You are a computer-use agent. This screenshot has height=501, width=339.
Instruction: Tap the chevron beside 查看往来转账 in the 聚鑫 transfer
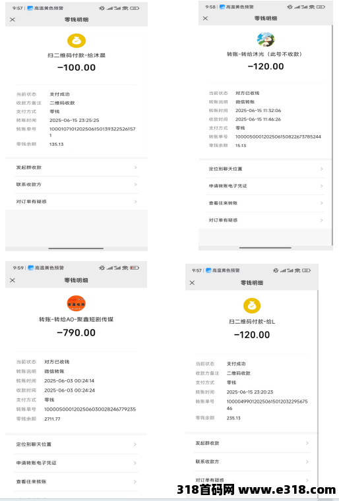pos(135,481)
